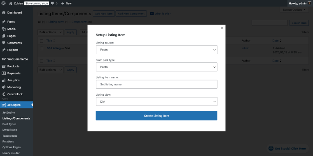
Task: Click the Marketing megaphone icon
Action: (4, 87)
